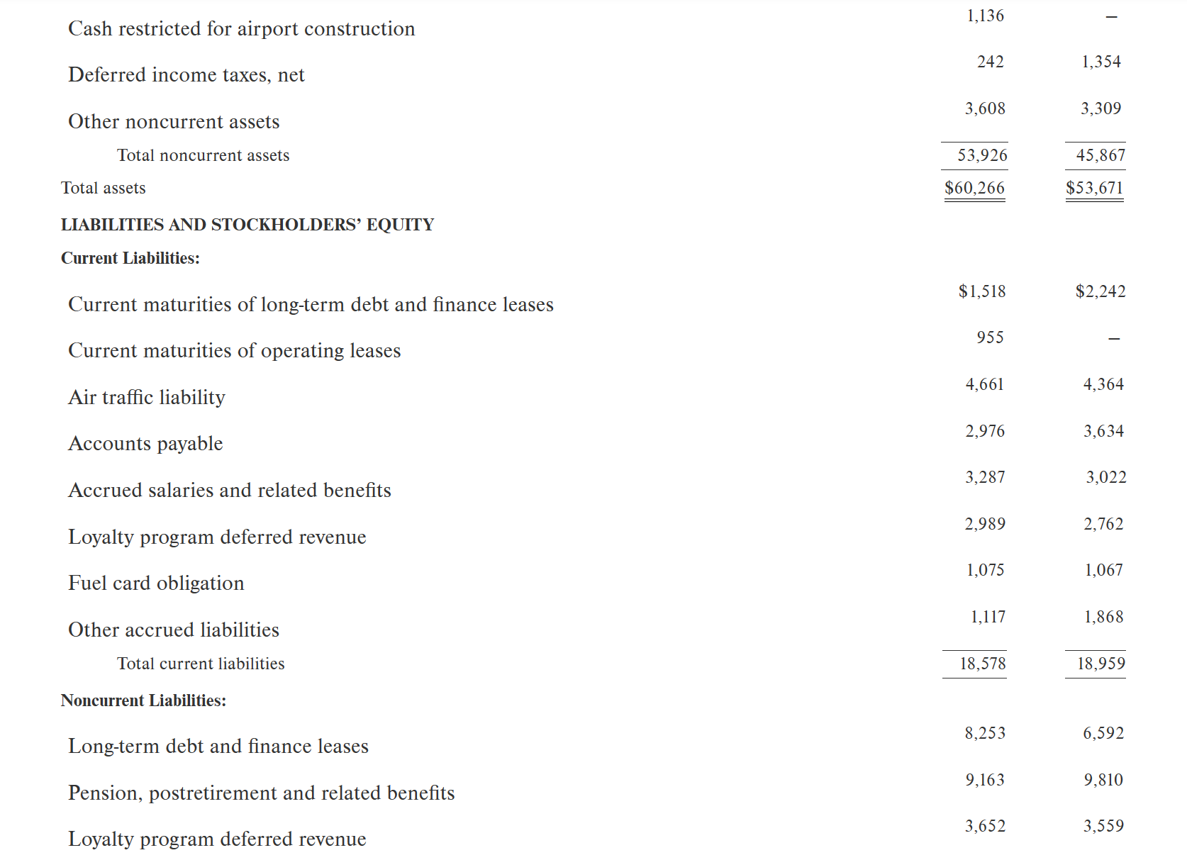Click the 'LIABILITIES AND STOCKHOLDERS' EQUITY' heading

click(247, 225)
